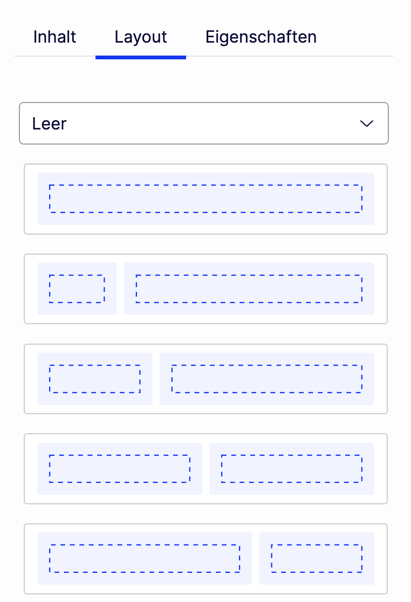Click the right half of the equal-columns layout
This screenshot has height=602, width=411.
click(291, 468)
